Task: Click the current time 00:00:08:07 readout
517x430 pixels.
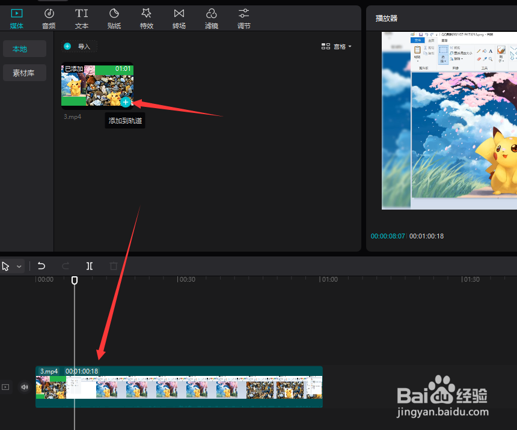Action: pos(388,236)
